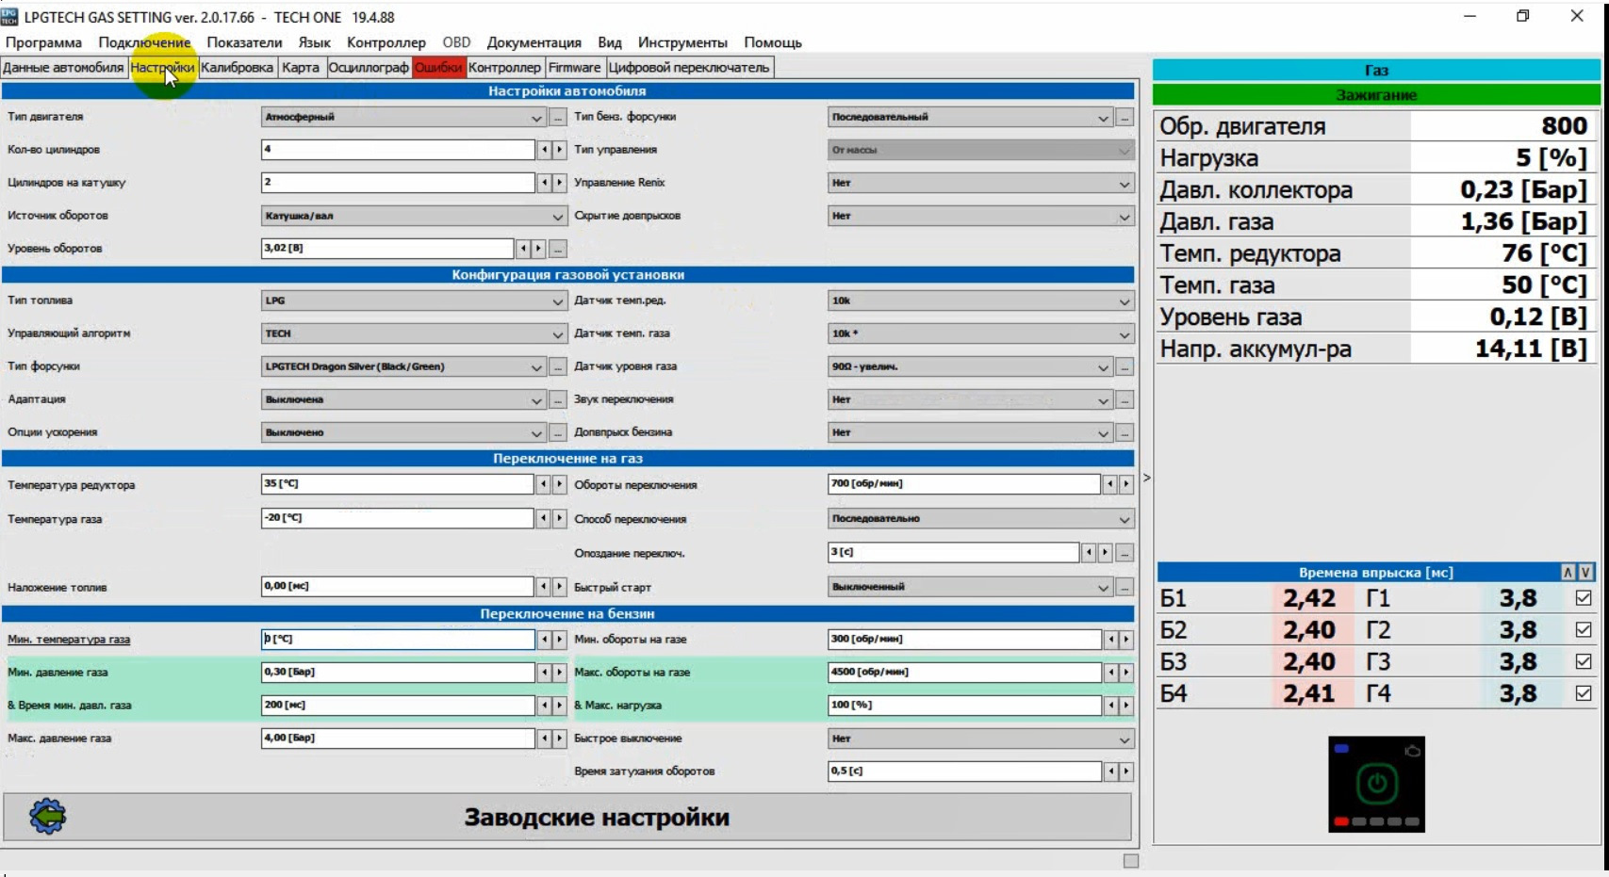Screen dimensions: 1609x877
Task: Open the '...' button next to Адаптация
Action: (558, 400)
